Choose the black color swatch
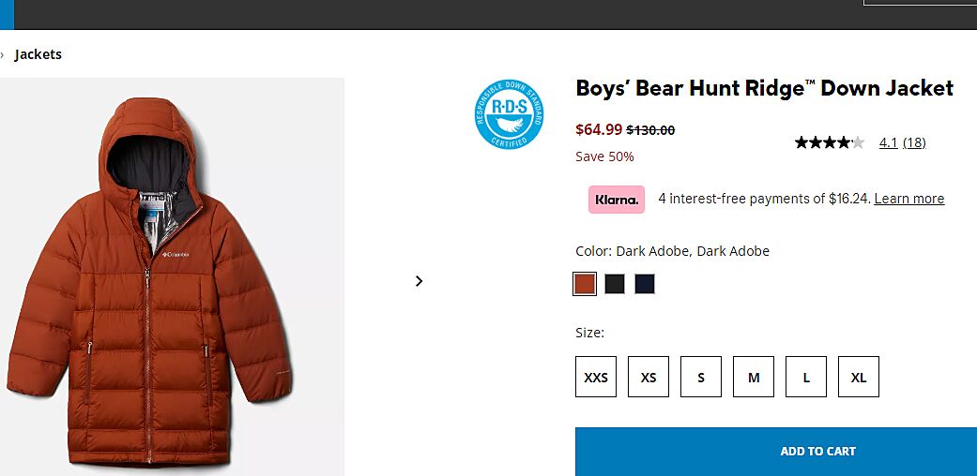The height and width of the screenshot is (476, 977). tap(615, 284)
